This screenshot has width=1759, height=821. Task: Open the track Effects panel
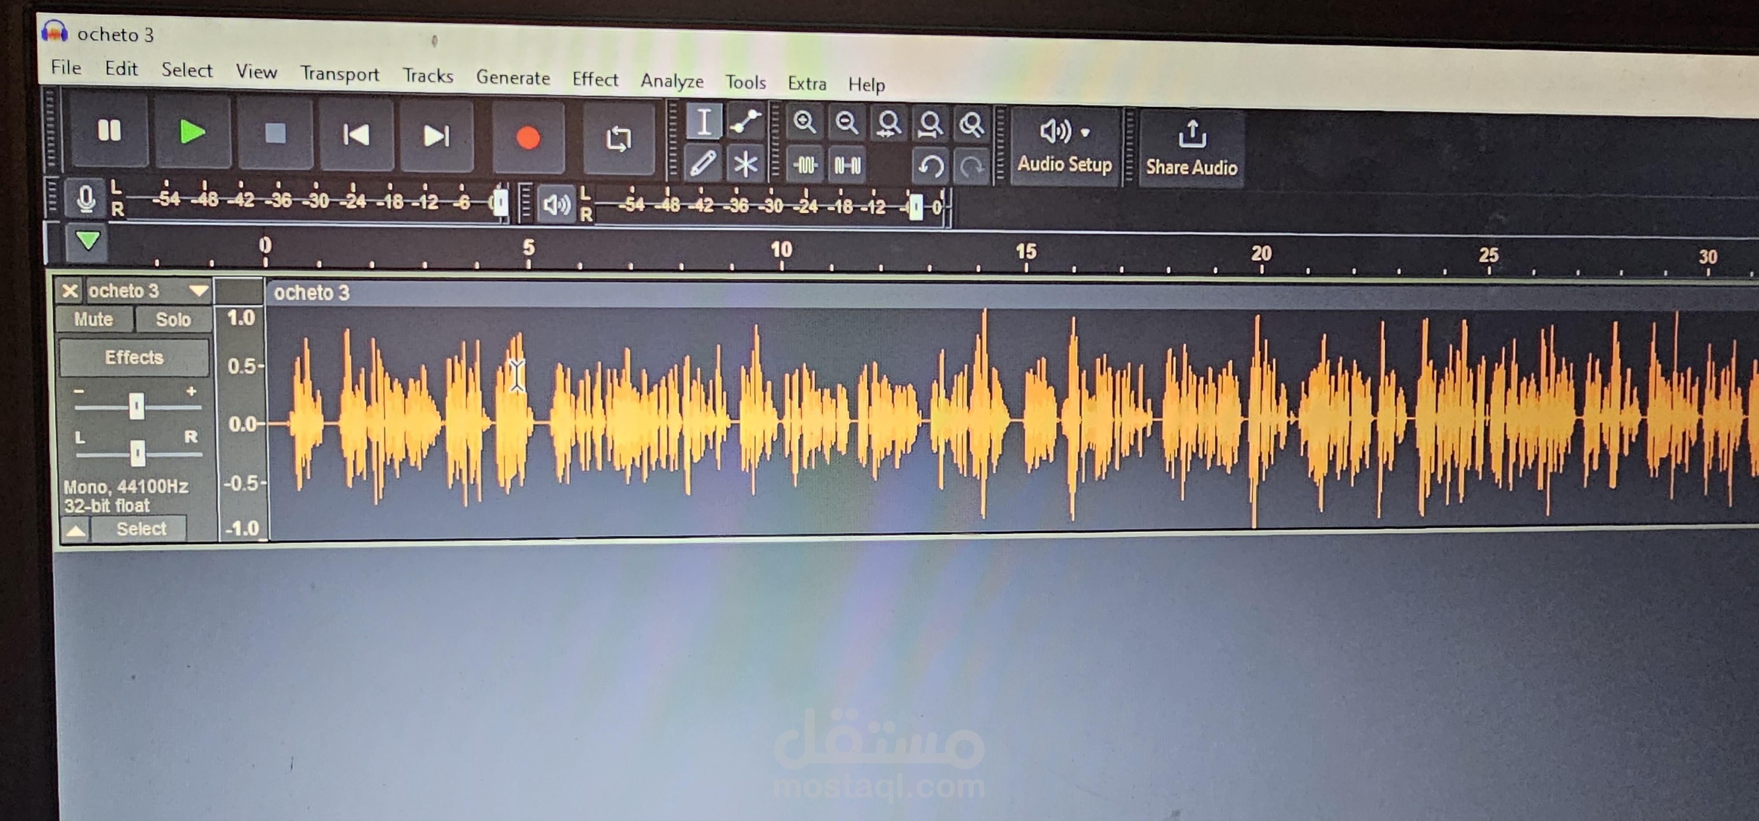pyautogui.click(x=135, y=357)
